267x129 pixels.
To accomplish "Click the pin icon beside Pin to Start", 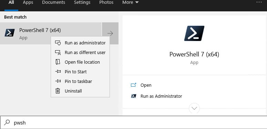I will tap(58, 72).
